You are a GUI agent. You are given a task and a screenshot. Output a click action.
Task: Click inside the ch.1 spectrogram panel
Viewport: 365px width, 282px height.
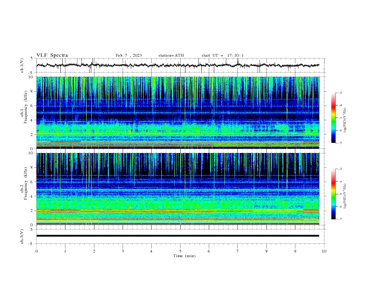click(x=178, y=112)
